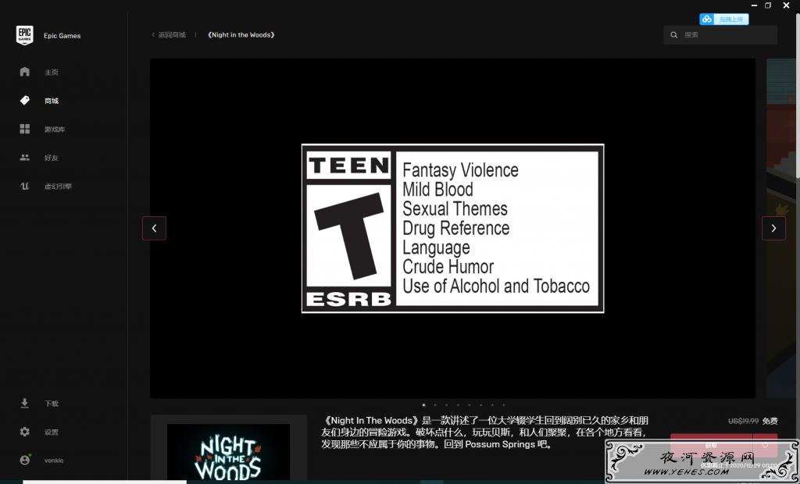The image size is (800, 484).
Task: Click the Epic Games shield logo
Action: click(24, 35)
